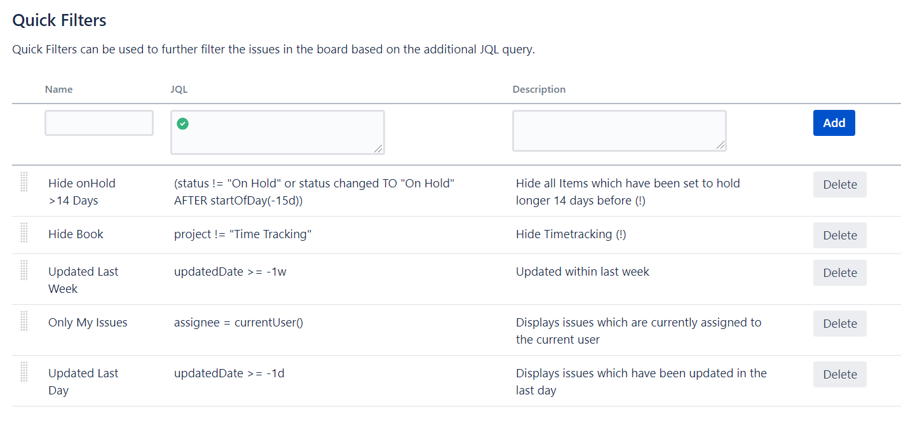Screen dimensions: 901x423
Task: Click drag handle for Only My Issues
Action: [x=24, y=321]
